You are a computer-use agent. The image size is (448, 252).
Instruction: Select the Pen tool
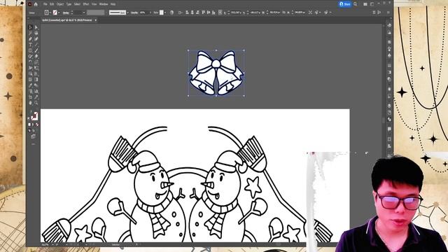coord(31,39)
